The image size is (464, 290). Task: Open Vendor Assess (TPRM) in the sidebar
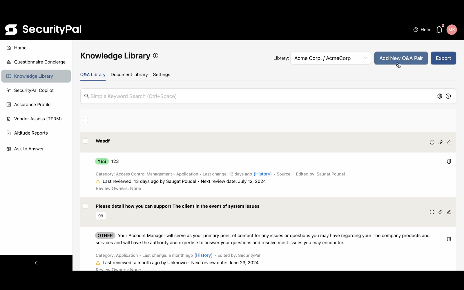pos(36,119)
